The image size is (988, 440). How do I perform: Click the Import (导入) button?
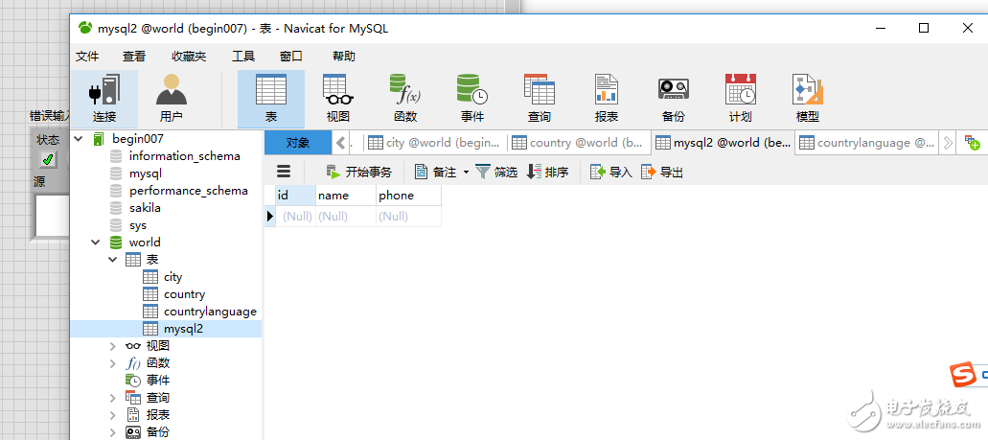coord(610,173)
